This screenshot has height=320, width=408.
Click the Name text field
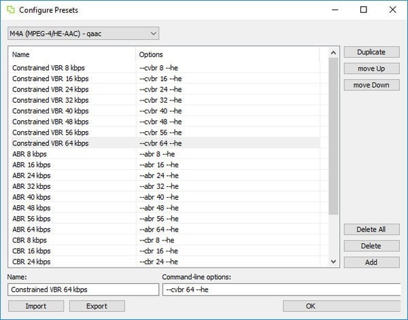pos(82,290)
